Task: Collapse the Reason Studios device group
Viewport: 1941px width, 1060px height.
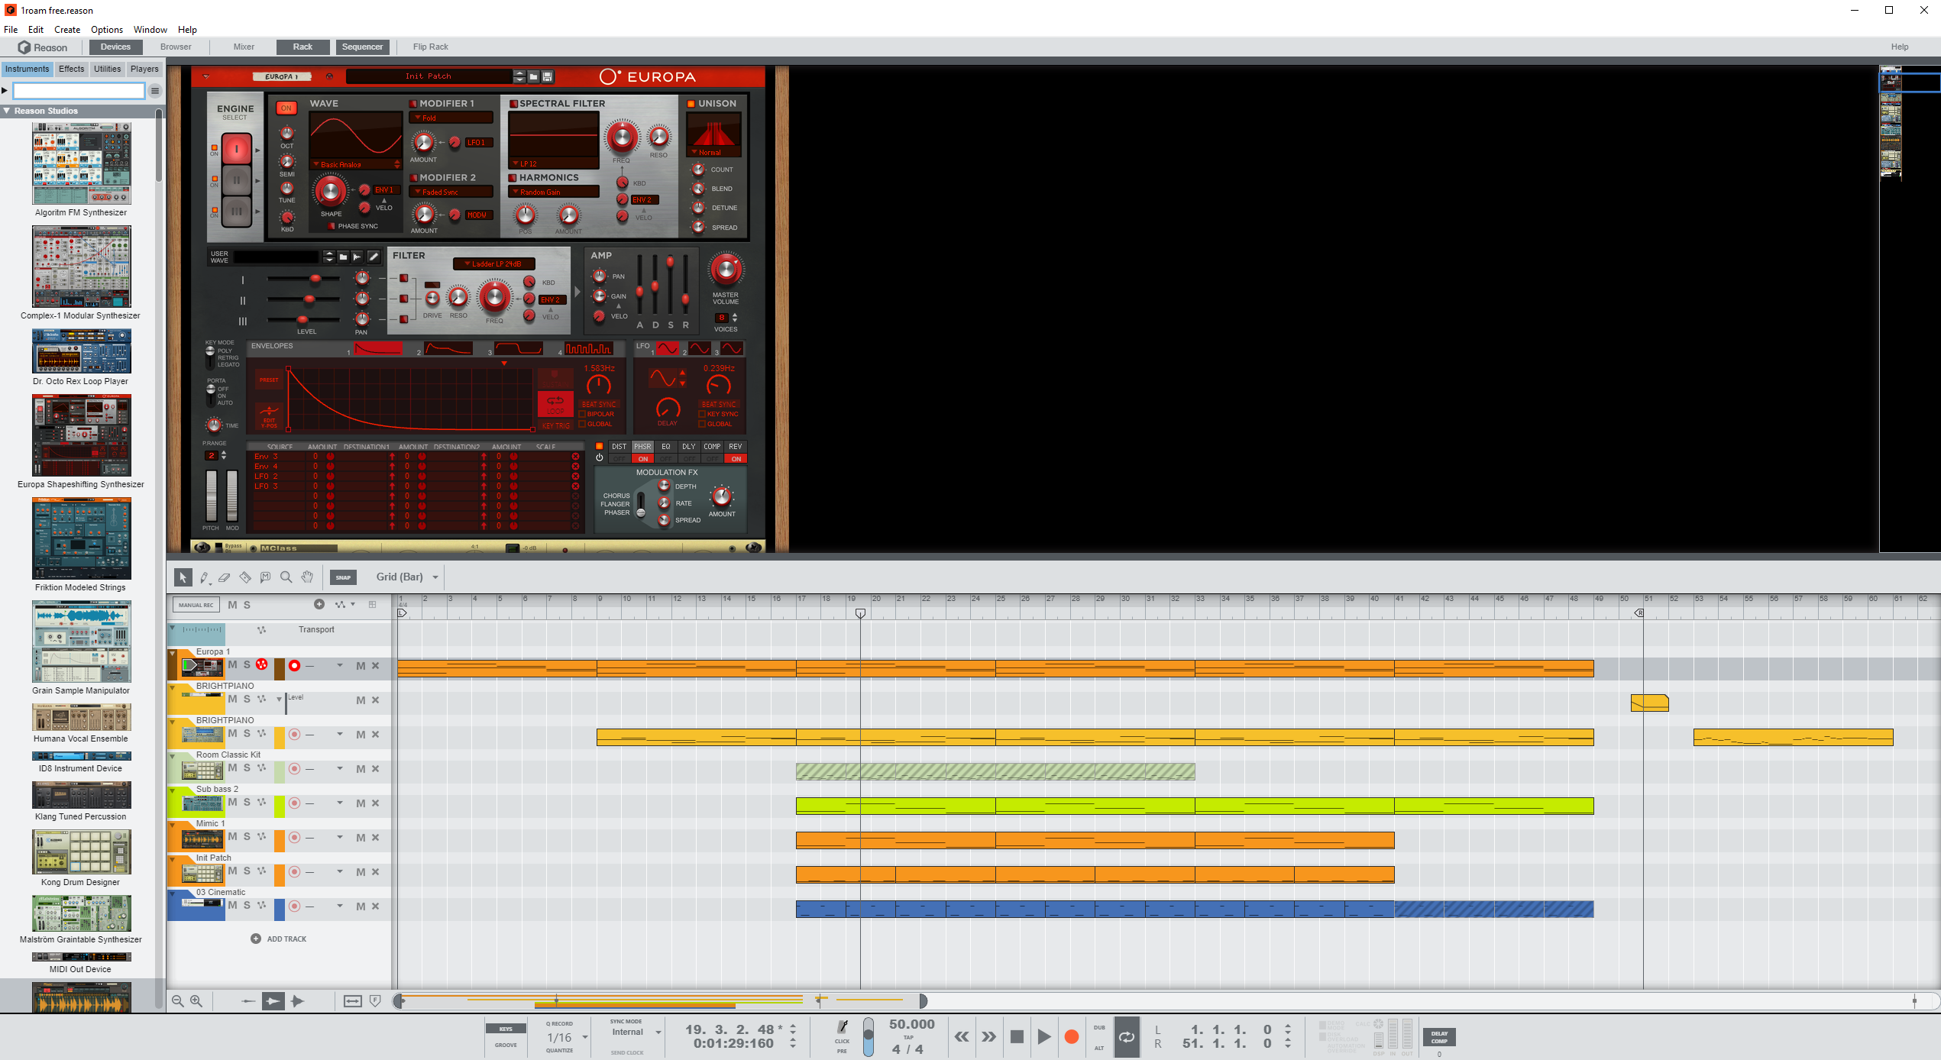Action: click(x=7, y=111)
